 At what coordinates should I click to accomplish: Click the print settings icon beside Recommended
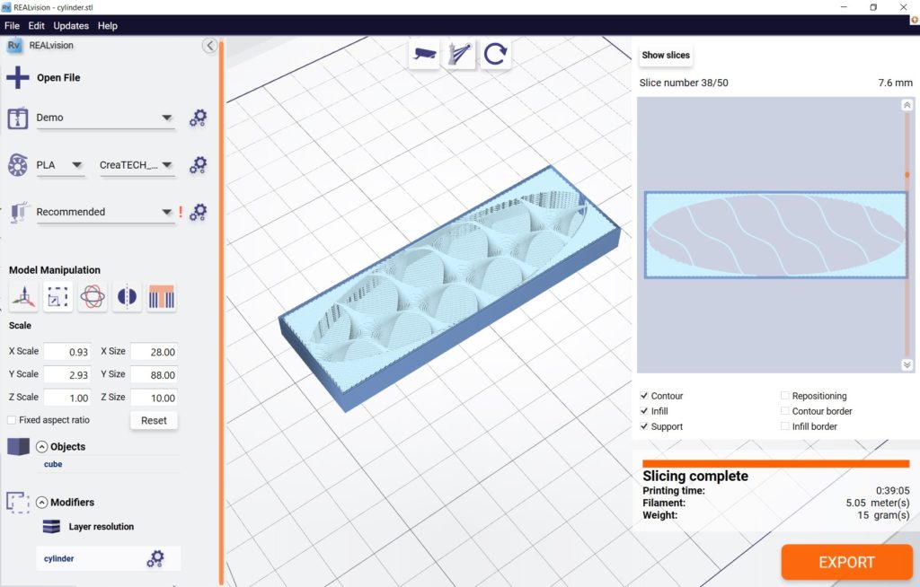coord(19,212)
